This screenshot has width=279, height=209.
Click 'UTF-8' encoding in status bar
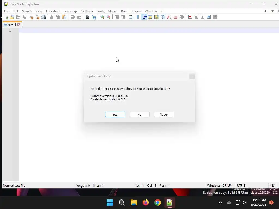(241, 186)
